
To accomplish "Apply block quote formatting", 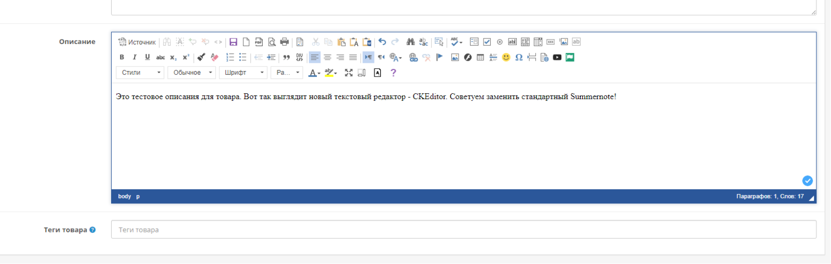I will click(x=287, y=58).
